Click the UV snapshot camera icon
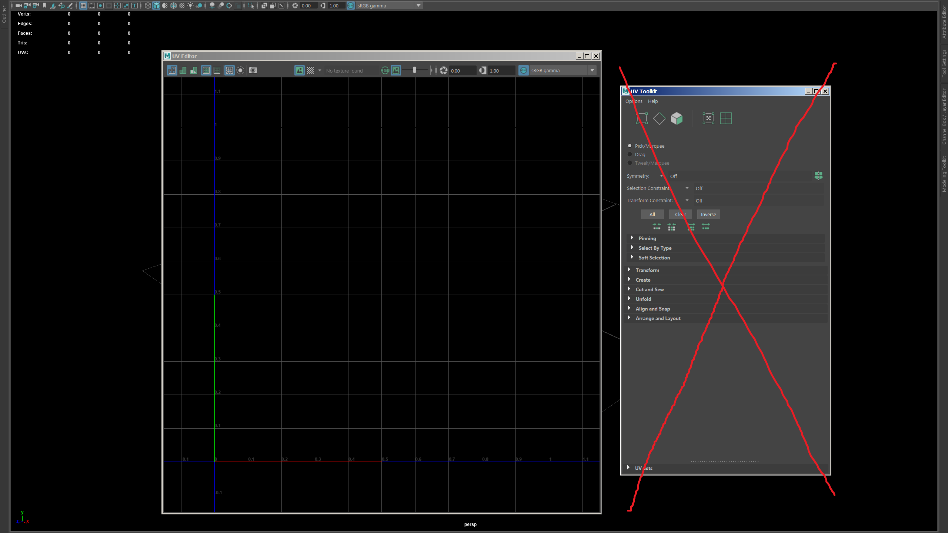The image size is (948, 533). click(253, 70)
